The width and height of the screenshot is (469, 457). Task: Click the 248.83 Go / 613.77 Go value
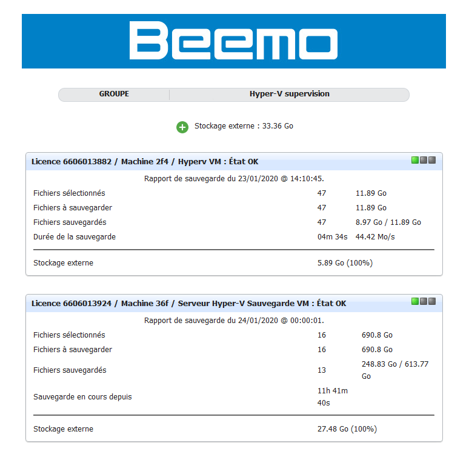(395, 370)
